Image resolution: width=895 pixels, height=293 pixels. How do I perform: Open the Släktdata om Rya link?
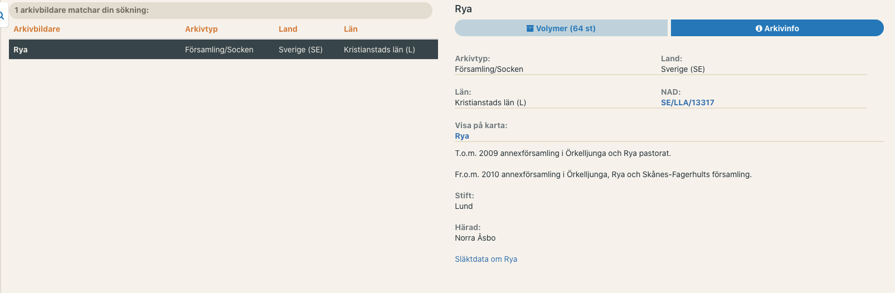[486, 259]
